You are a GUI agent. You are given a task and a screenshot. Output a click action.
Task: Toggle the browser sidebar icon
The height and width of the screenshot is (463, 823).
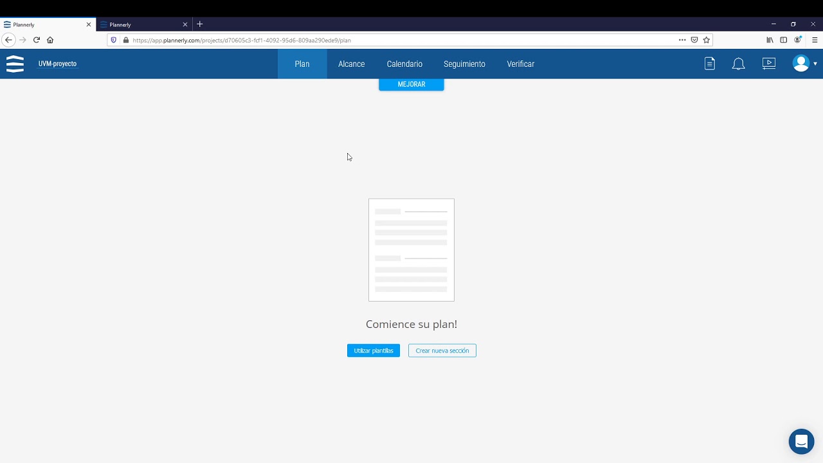[x=783, y=40]
